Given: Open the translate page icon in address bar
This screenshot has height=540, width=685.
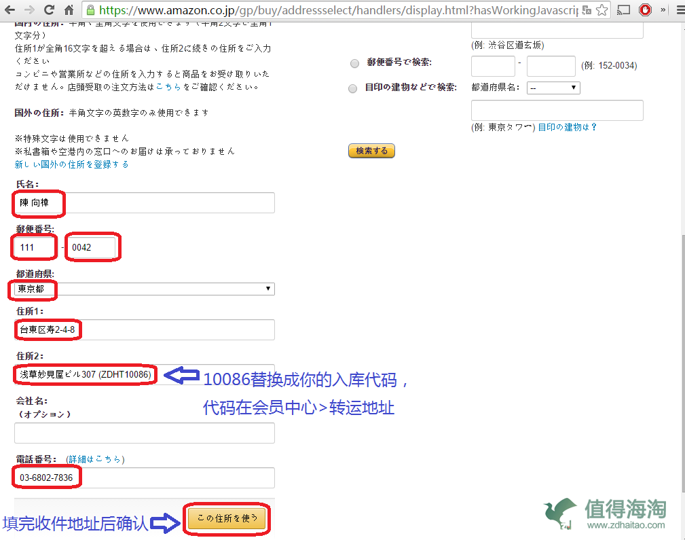Looking at the screenshot, I should (x=587, y=10).
